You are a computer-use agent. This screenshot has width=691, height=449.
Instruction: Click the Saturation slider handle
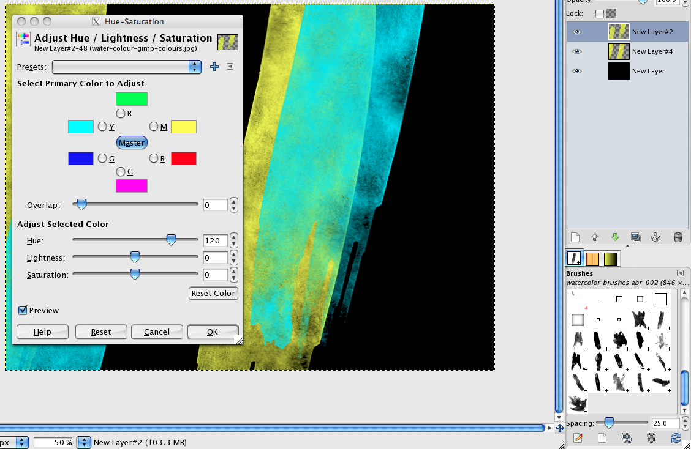[x=135, y=274]
